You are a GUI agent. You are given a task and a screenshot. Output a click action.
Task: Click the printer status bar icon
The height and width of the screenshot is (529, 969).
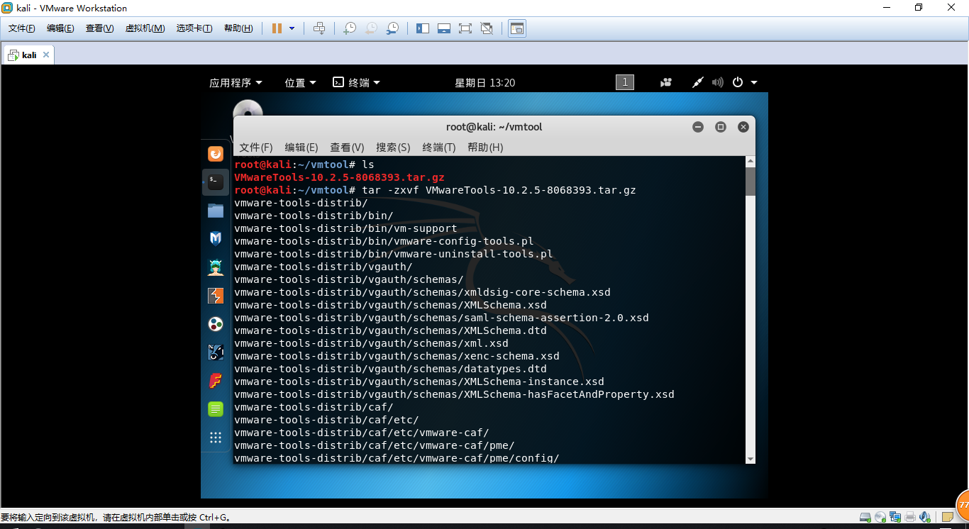click(x=910, y=518)
